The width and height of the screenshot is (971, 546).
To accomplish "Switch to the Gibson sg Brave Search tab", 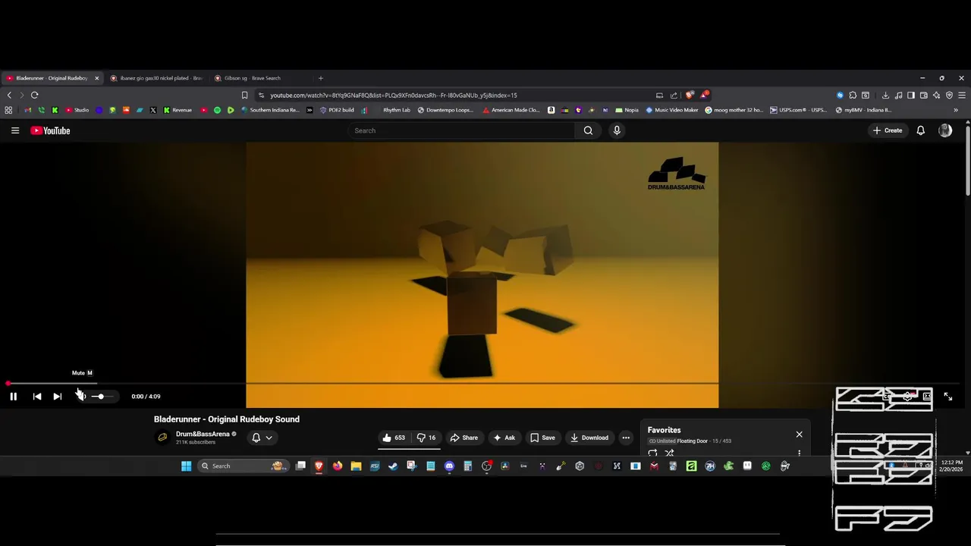I will click(x=259, y=78).
